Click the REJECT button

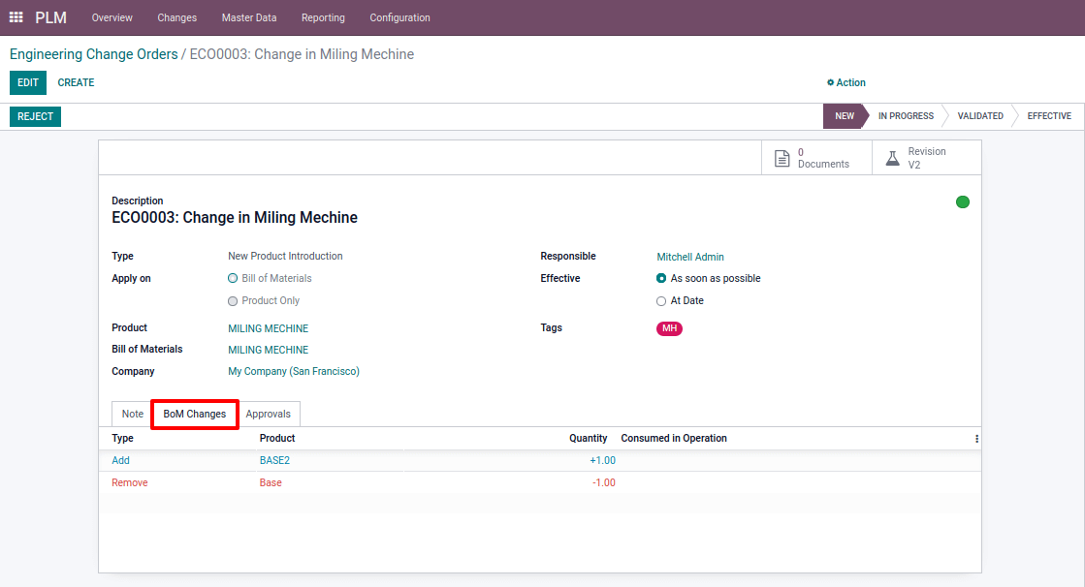35,116
